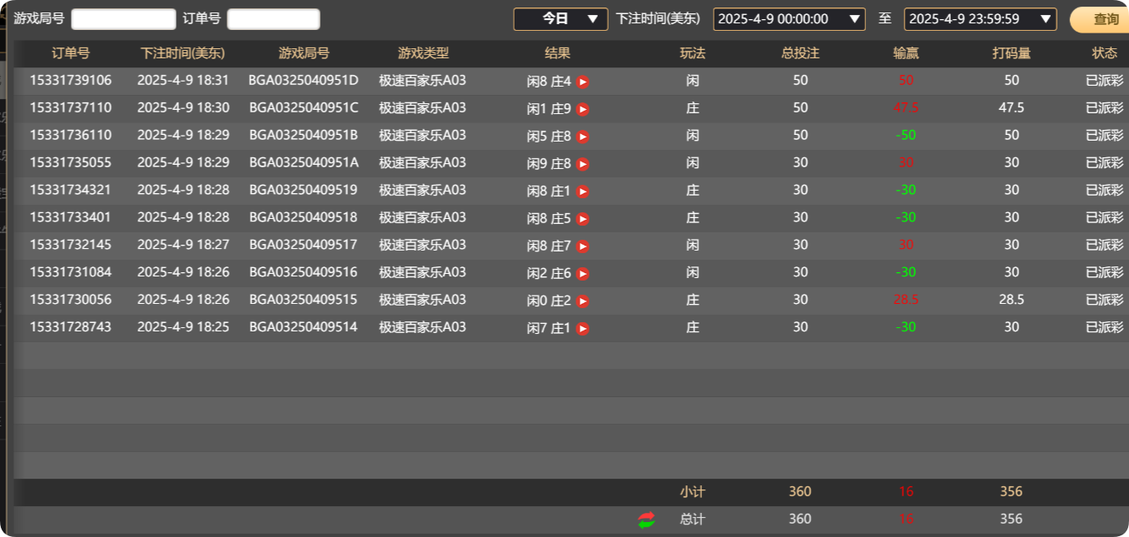The width and height of the screenshot is (1129, 537).
Task: Open the start time dropdown 2025-4-9 00:00:00
Action: [x=790, y=18]
